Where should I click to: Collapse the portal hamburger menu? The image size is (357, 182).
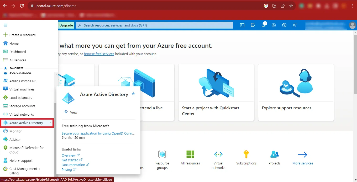click(x=6, y=25)
